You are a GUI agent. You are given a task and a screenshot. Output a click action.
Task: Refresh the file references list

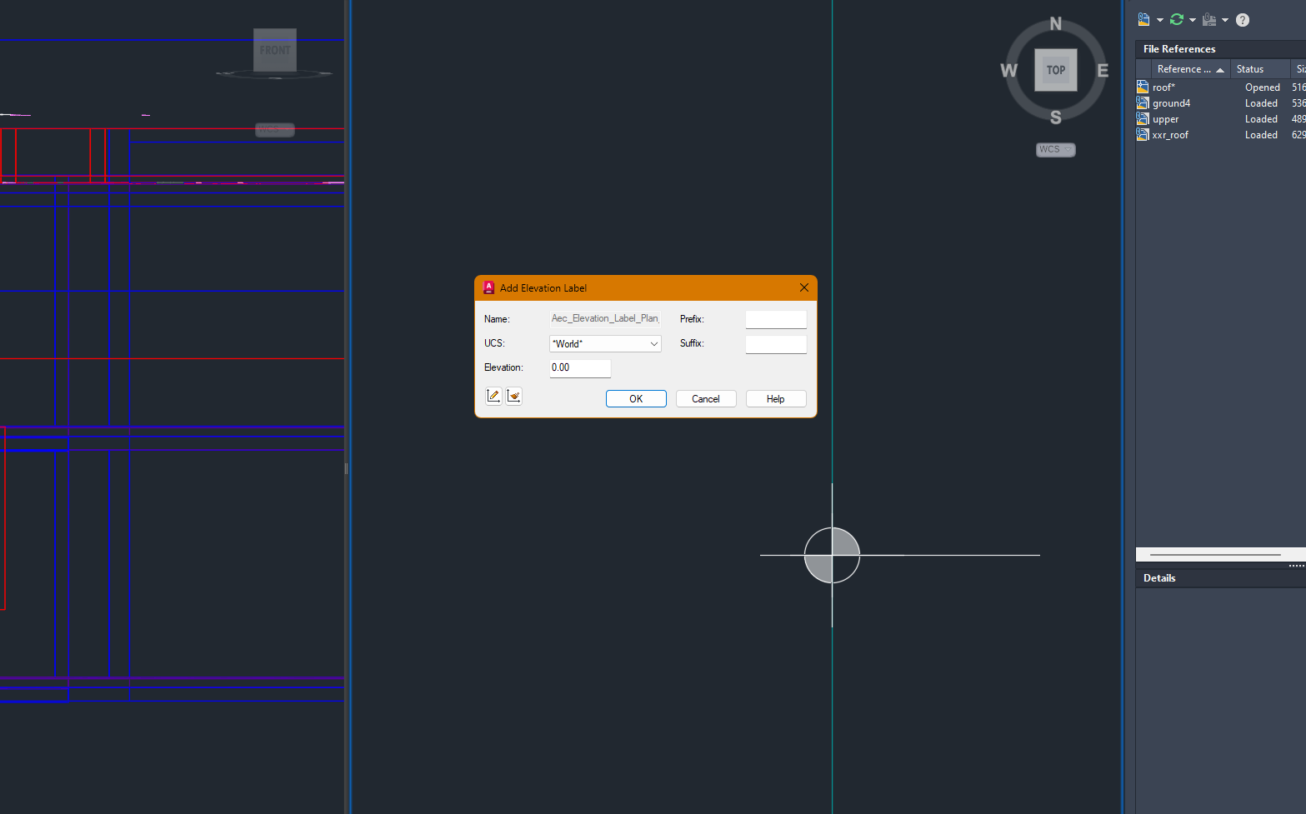pyautogui.click(x=1175, y=19)
